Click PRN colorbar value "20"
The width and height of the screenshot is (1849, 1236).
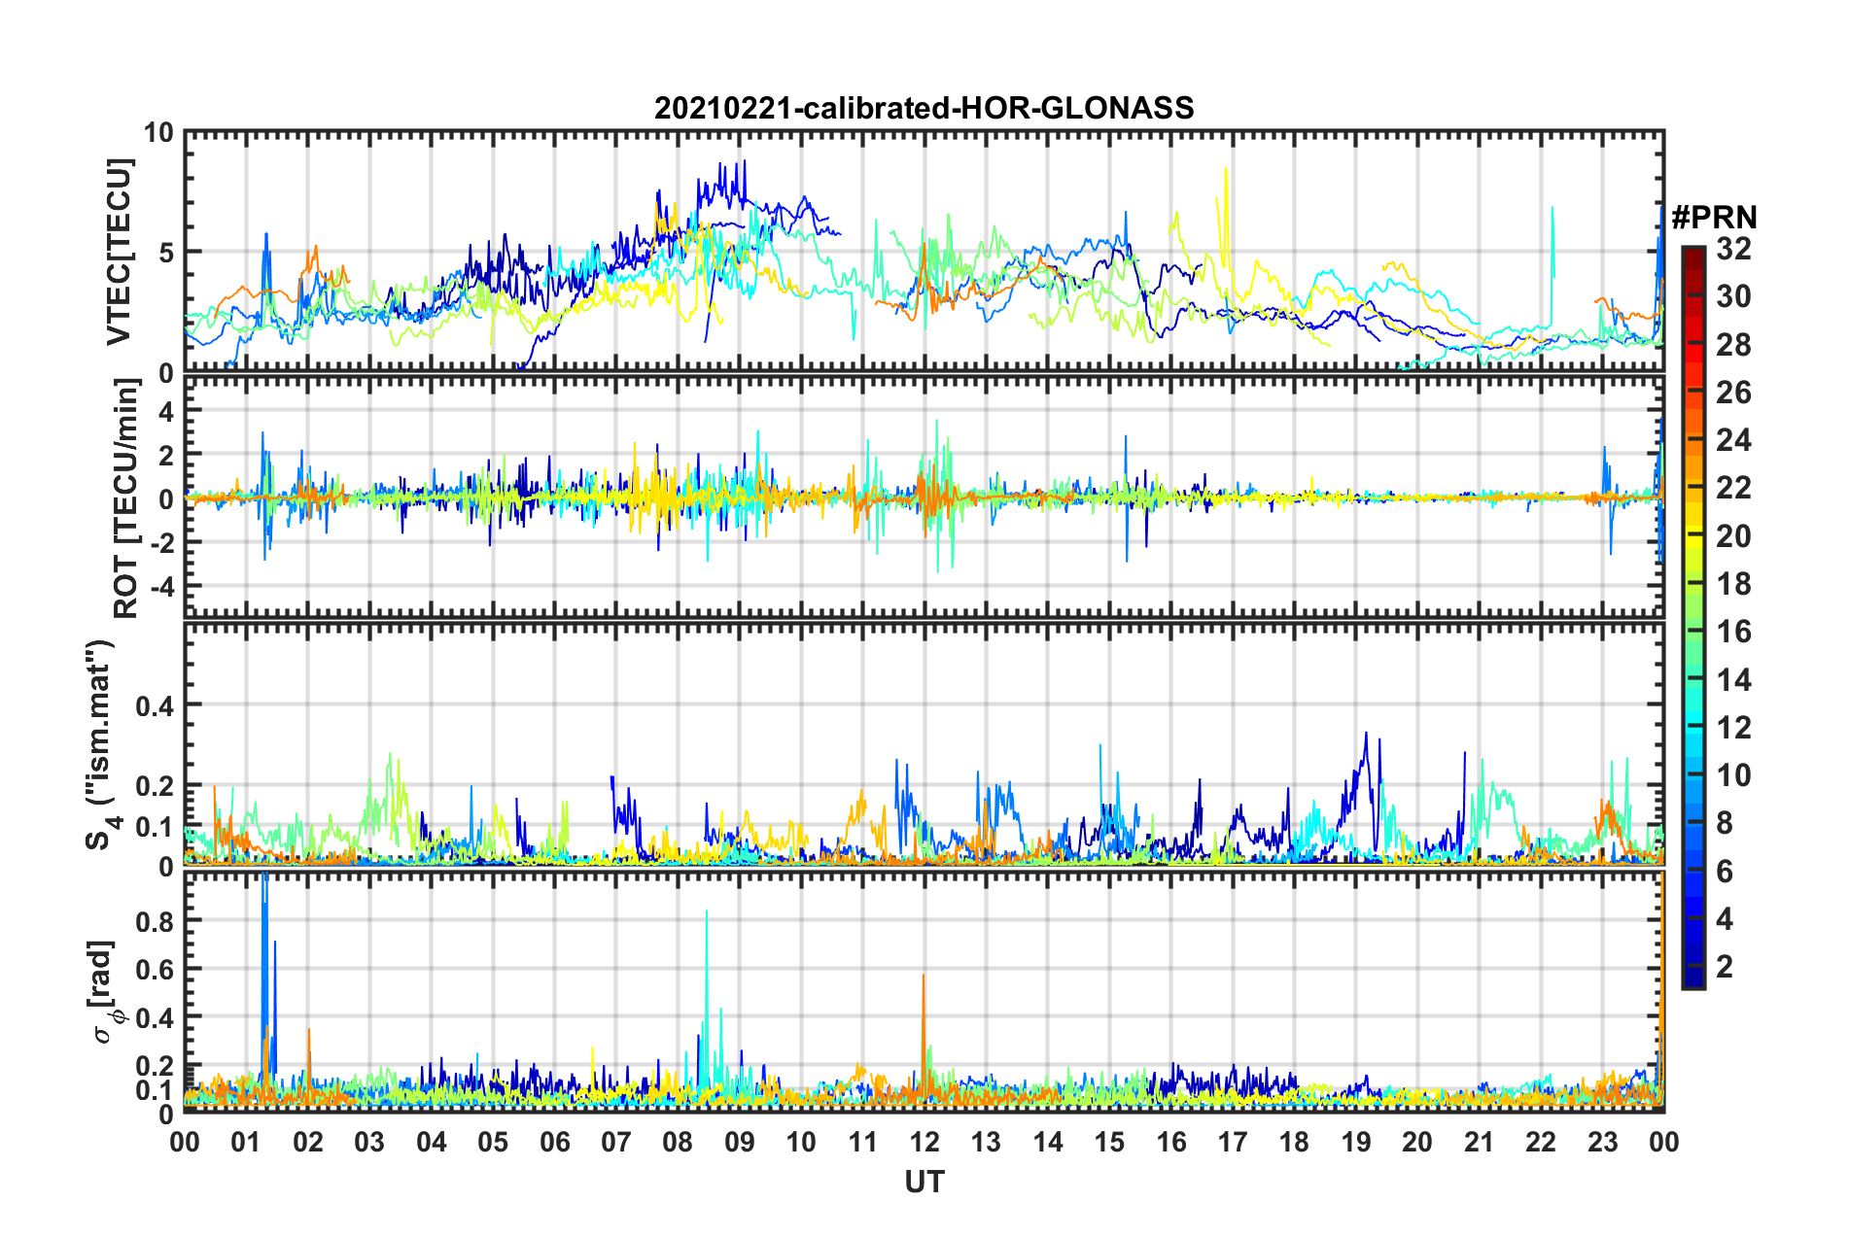[x=1733, y=536]
